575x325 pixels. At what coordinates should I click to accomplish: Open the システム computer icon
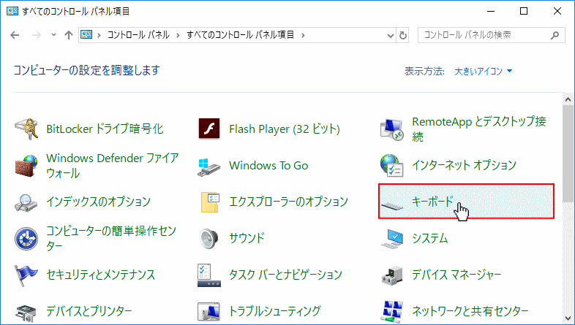391,239
